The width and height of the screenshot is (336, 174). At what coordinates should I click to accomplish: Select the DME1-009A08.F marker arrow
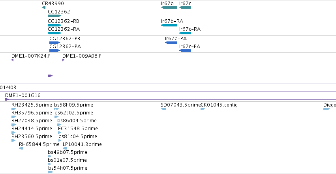64,60
